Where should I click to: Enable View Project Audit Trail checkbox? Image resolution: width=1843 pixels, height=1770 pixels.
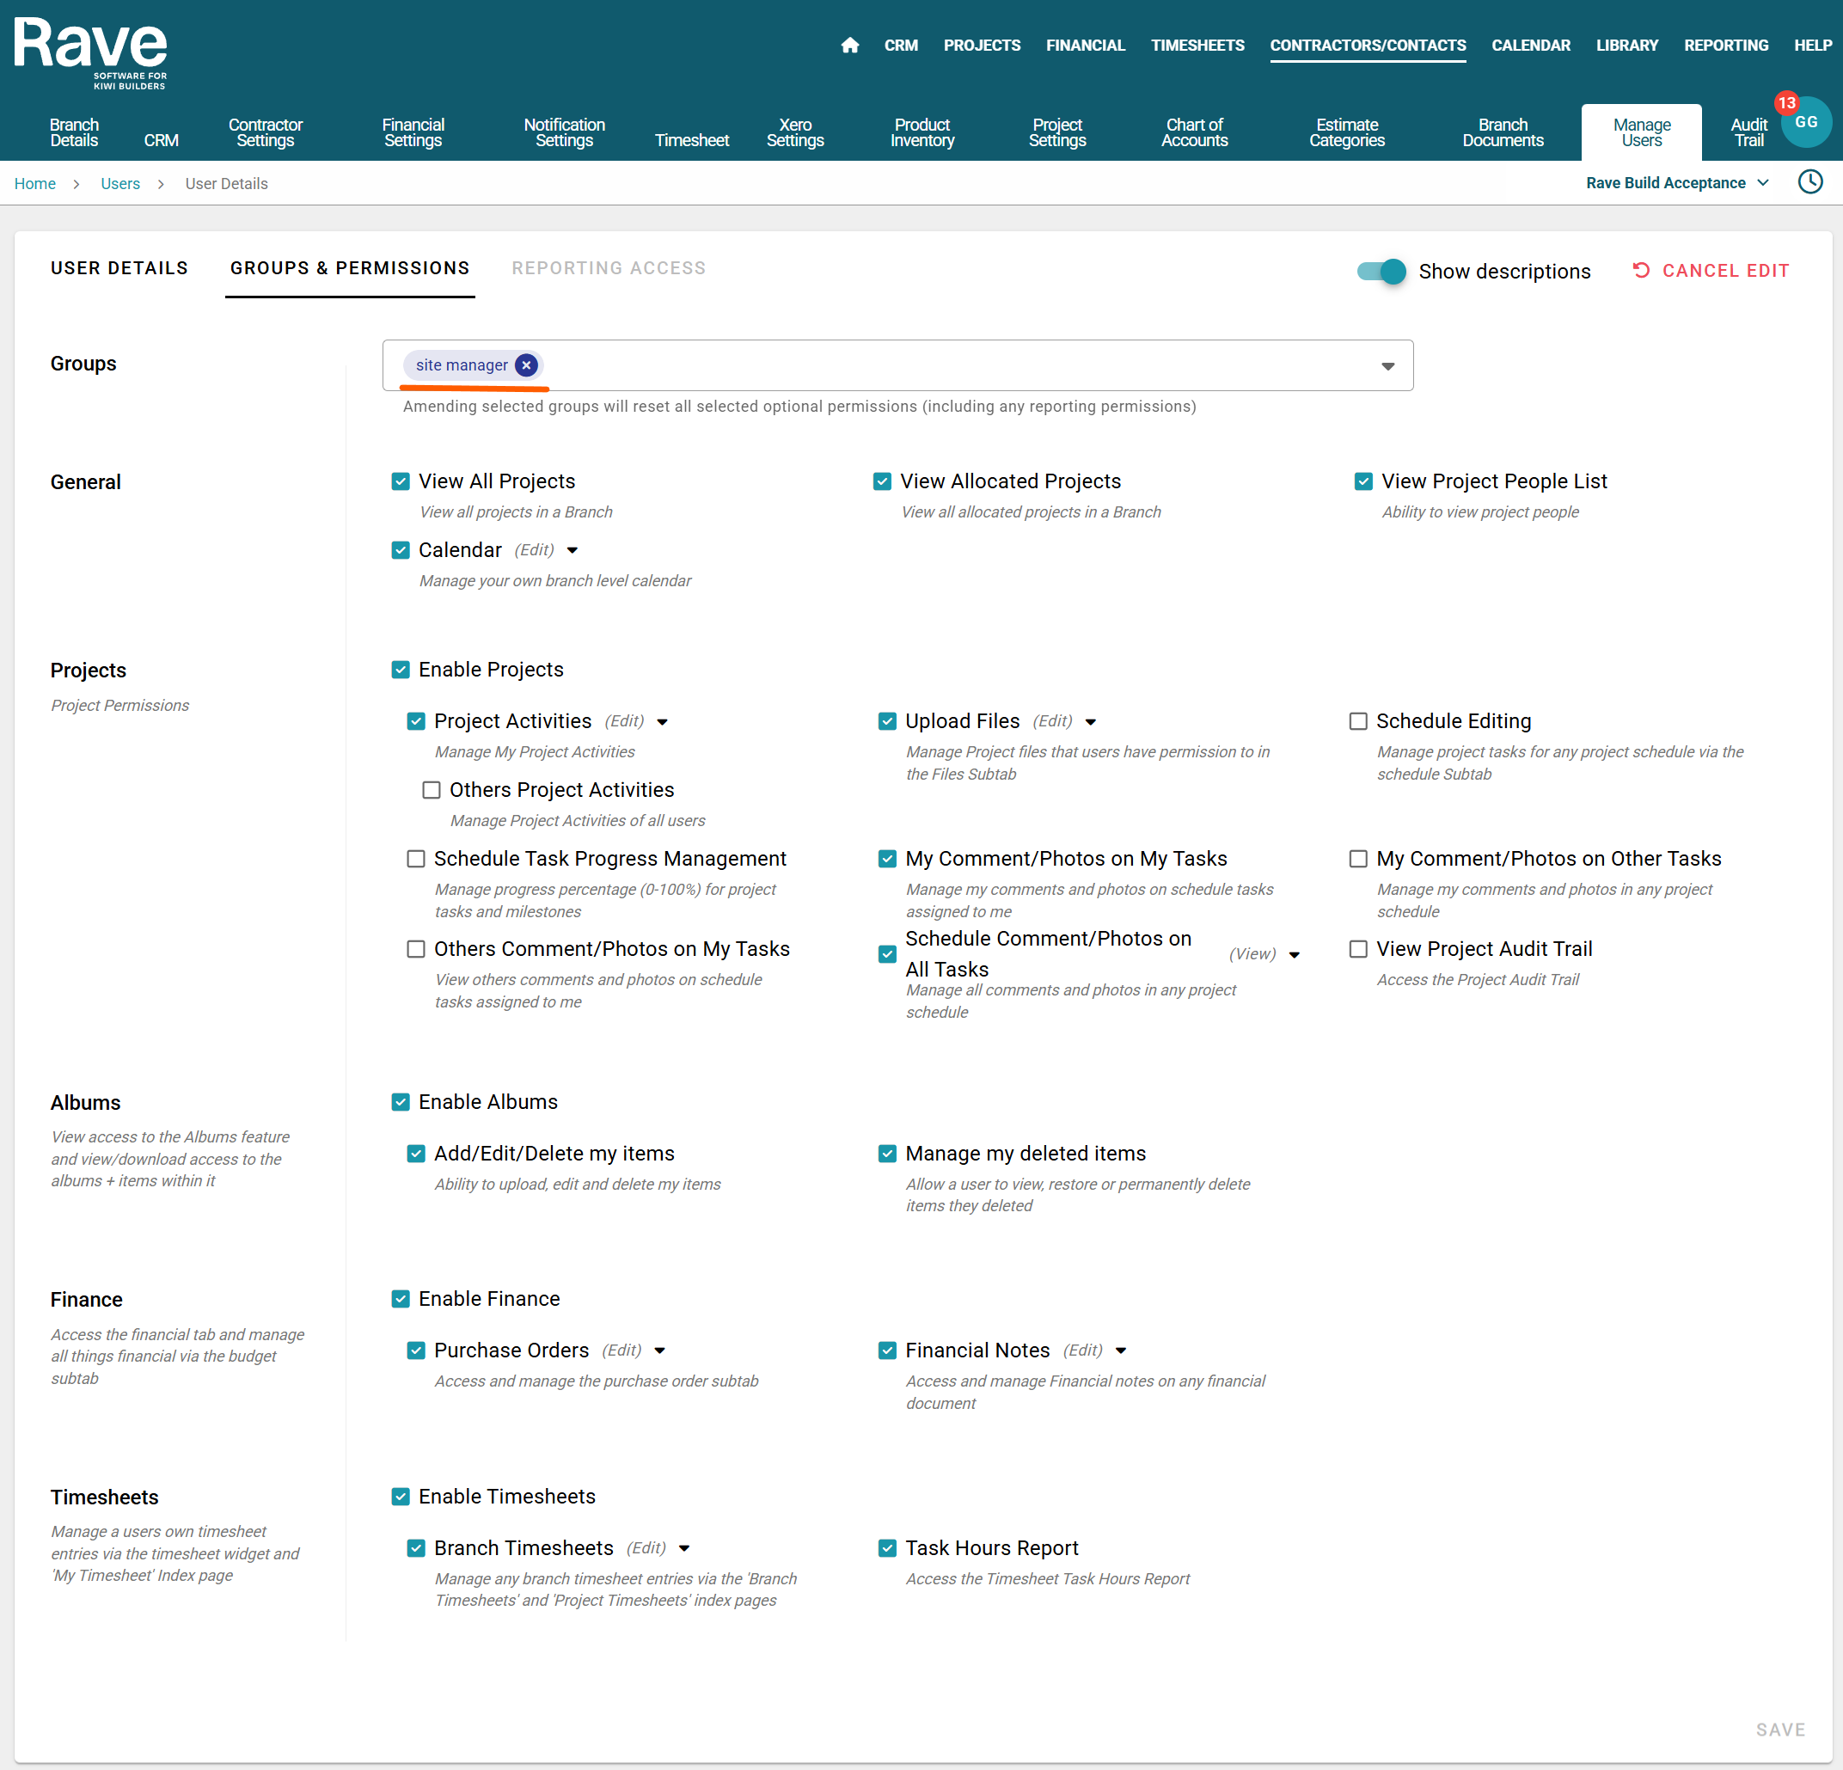tap(1358, 949)
